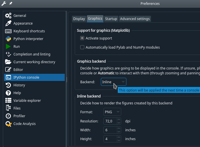Open the Keyboard shortcuts icon
This screenshot has height=147, width=200.
[8, 31]
